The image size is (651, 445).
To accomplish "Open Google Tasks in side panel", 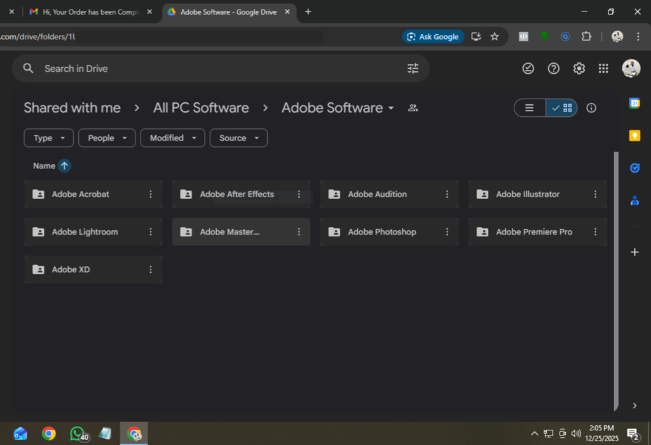I will (634, 168).
